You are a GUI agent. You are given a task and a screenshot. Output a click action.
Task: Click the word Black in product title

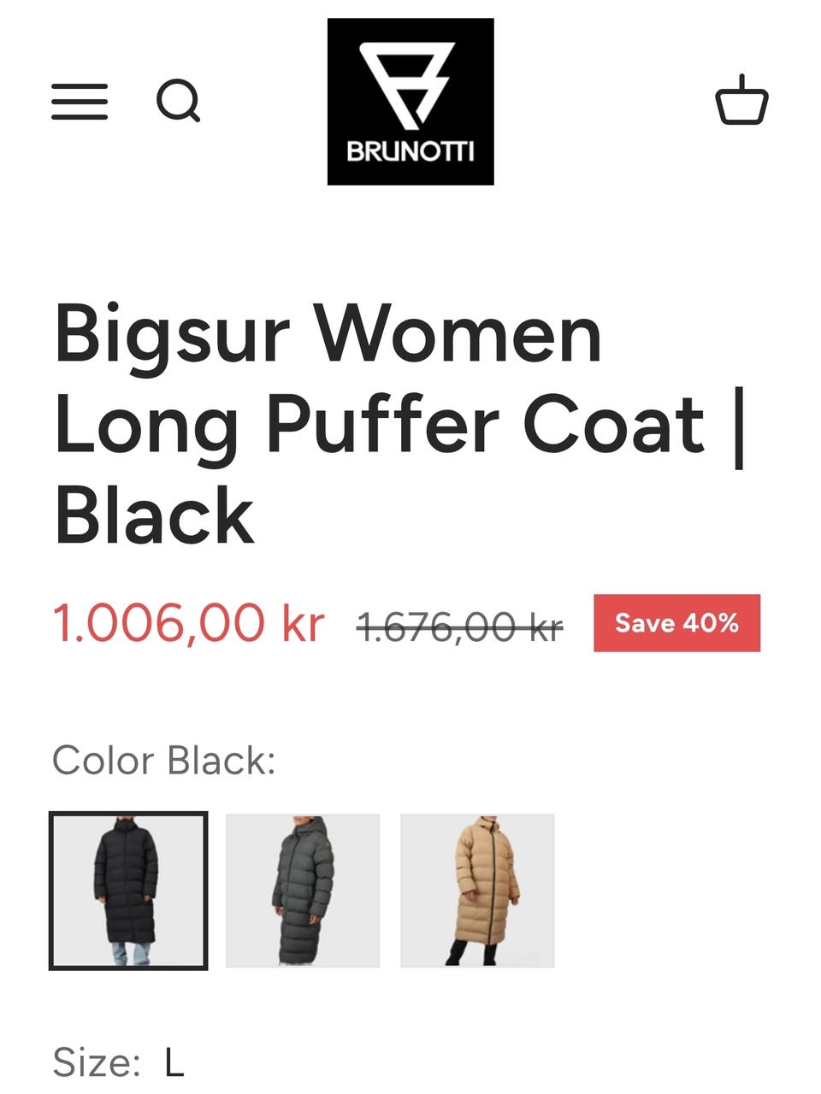coord(154,515)
